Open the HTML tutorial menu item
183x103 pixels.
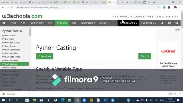(x=13, y=23)
